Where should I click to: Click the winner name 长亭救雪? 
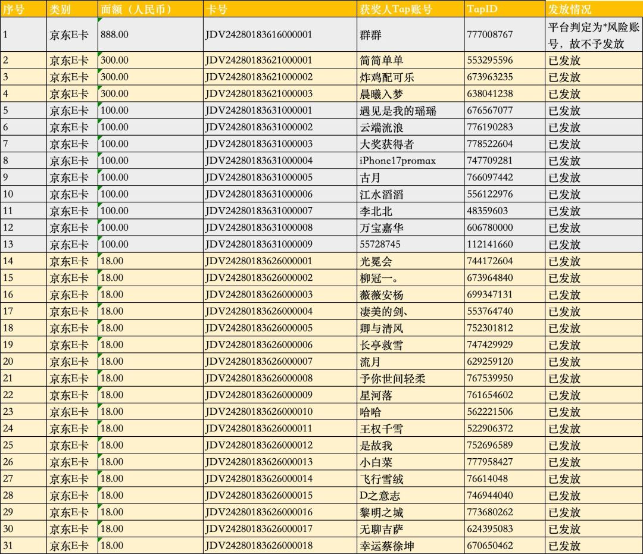click(x=382, y=345)
